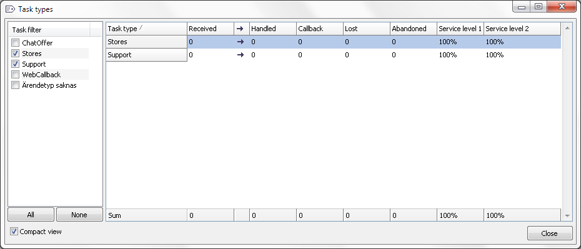
Task: Click the arrow icon in Stores row
Action: click(241, 42)
